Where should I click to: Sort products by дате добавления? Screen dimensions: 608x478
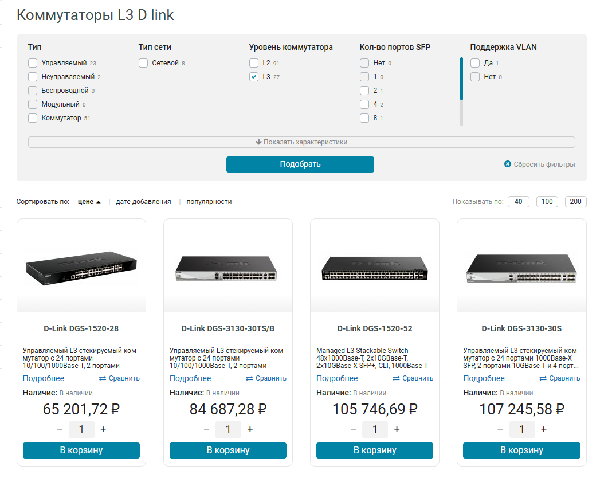coord(143,202)
